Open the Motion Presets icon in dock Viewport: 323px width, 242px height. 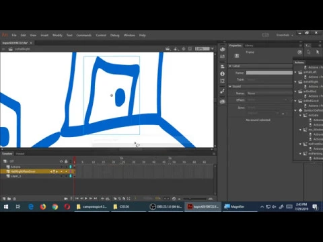[222, 91]
